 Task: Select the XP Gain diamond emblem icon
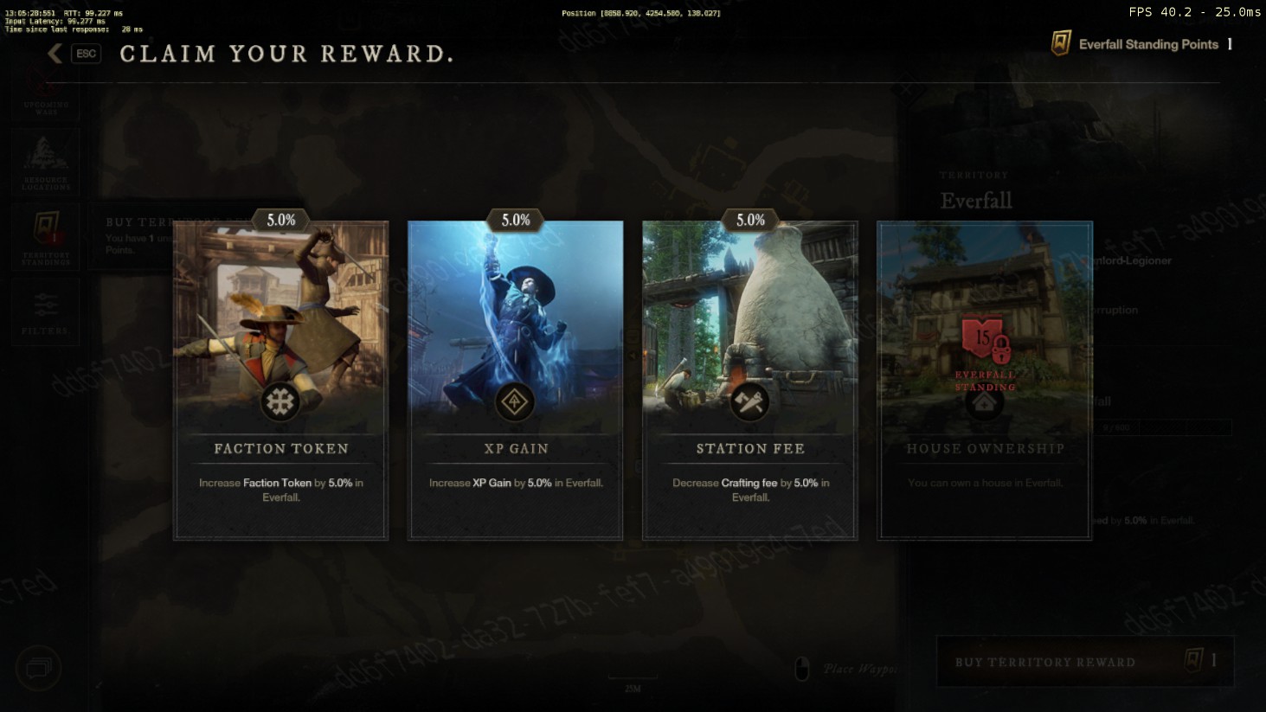tap(515, 402)
